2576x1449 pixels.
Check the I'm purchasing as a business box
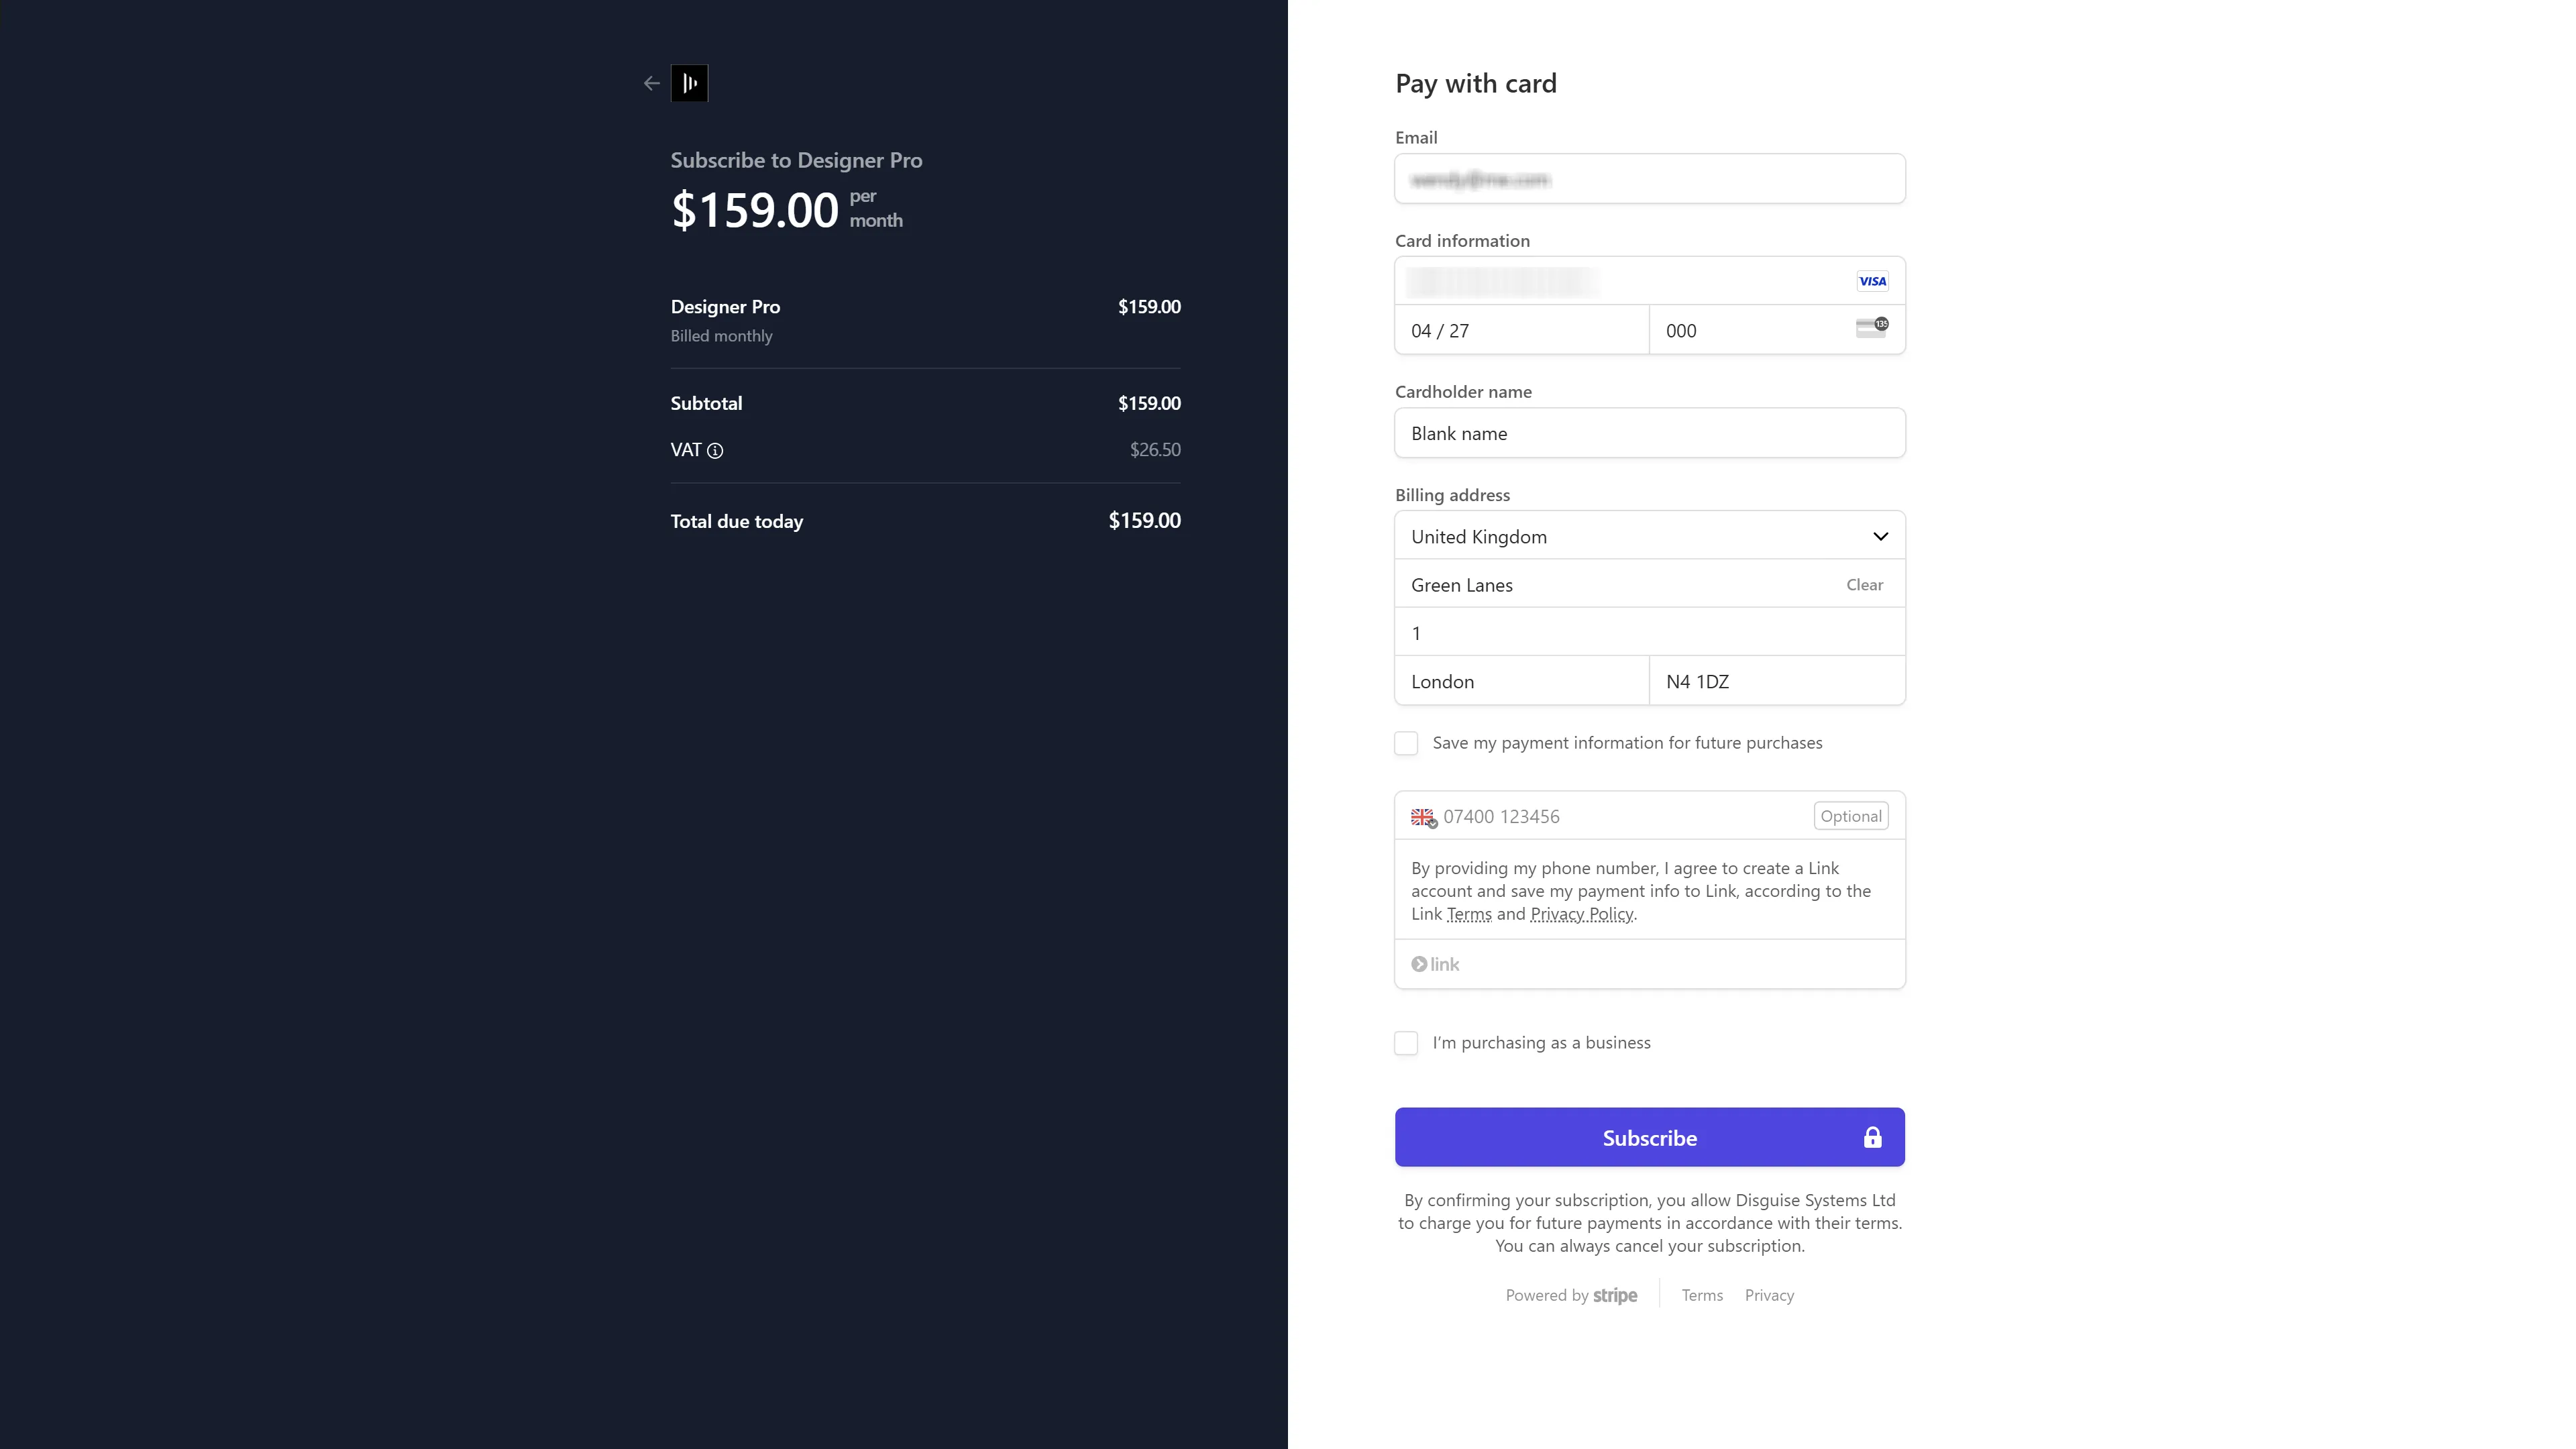pos(1406,1043)
